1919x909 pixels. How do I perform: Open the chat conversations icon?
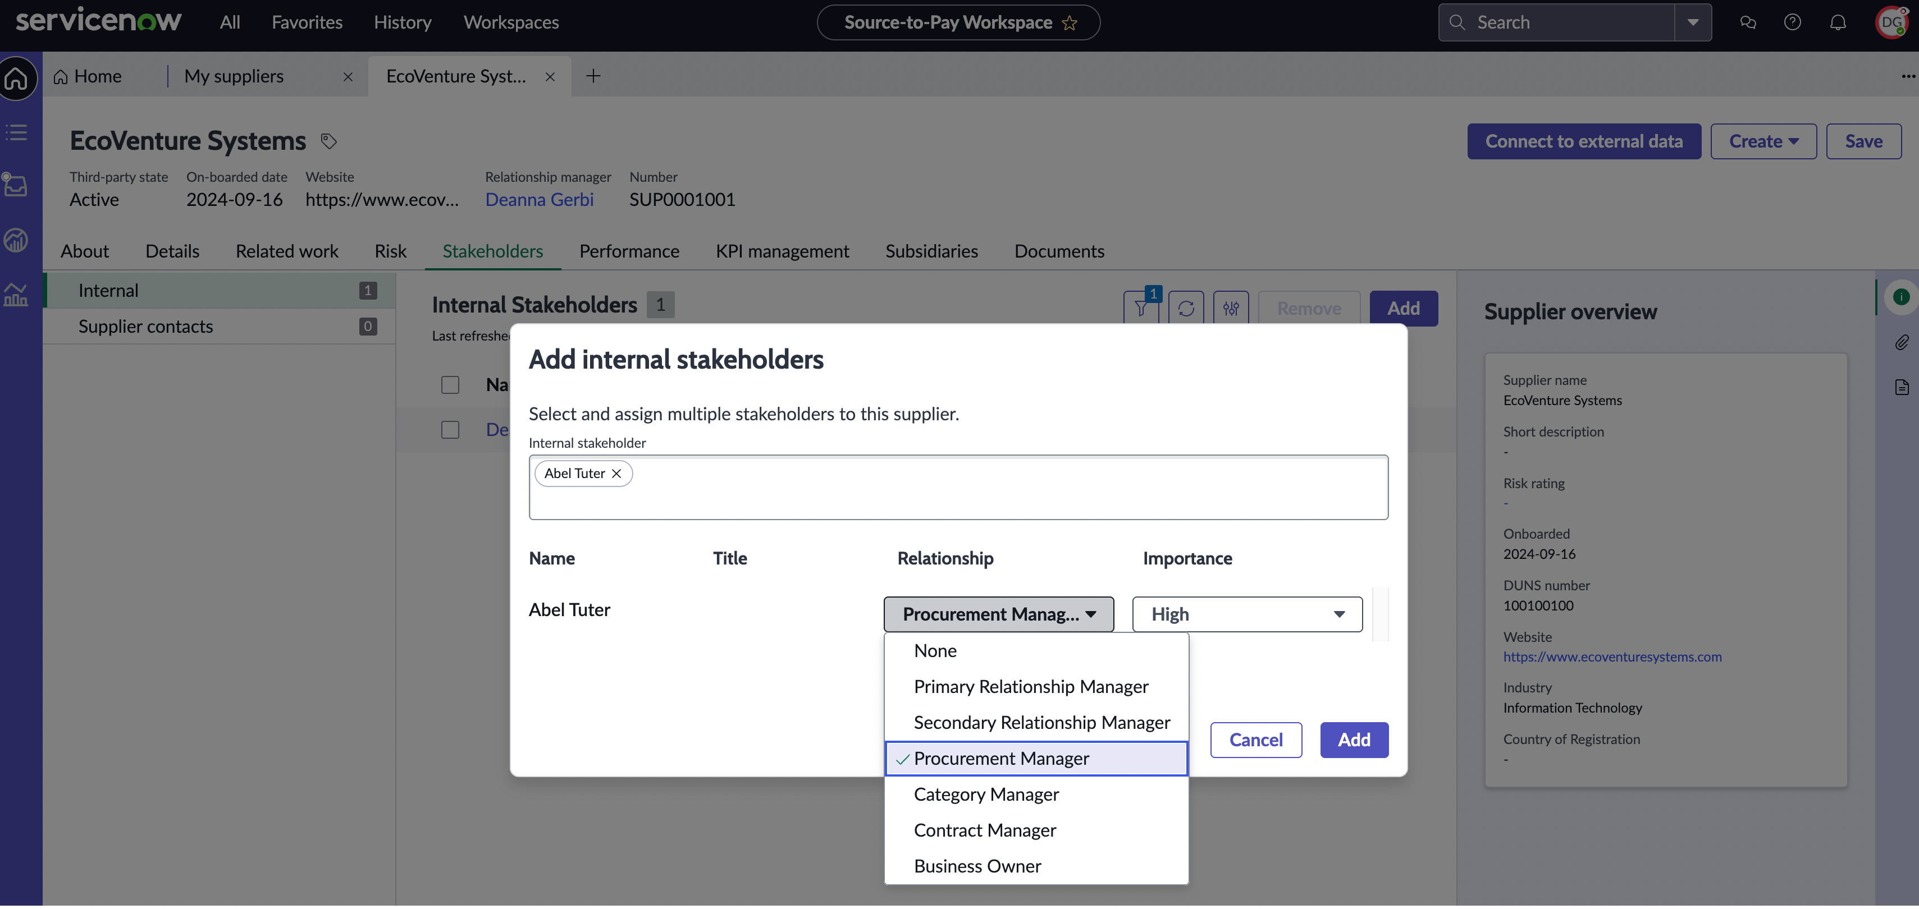pyautogui.click(x=1748, y=22)
